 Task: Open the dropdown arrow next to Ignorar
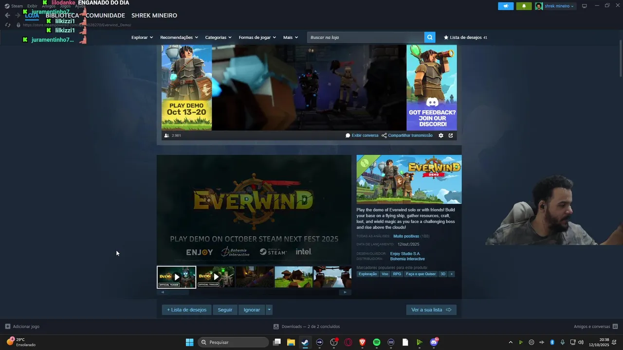point(269,310)
